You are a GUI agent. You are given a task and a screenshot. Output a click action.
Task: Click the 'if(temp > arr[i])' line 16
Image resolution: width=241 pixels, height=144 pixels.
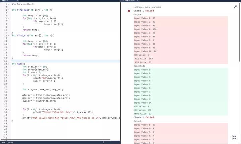coord(45,47)
